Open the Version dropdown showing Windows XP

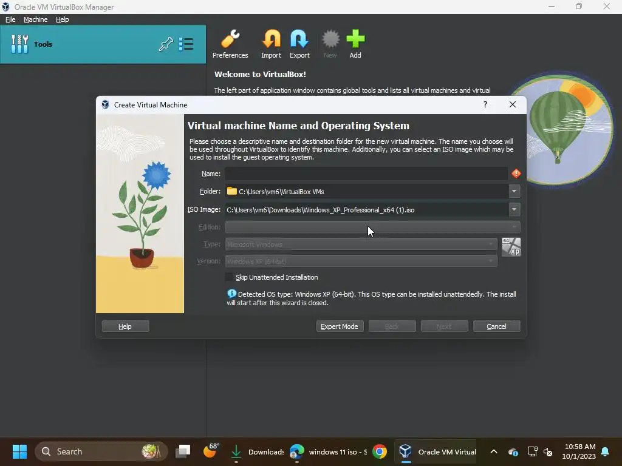[361, 261]
